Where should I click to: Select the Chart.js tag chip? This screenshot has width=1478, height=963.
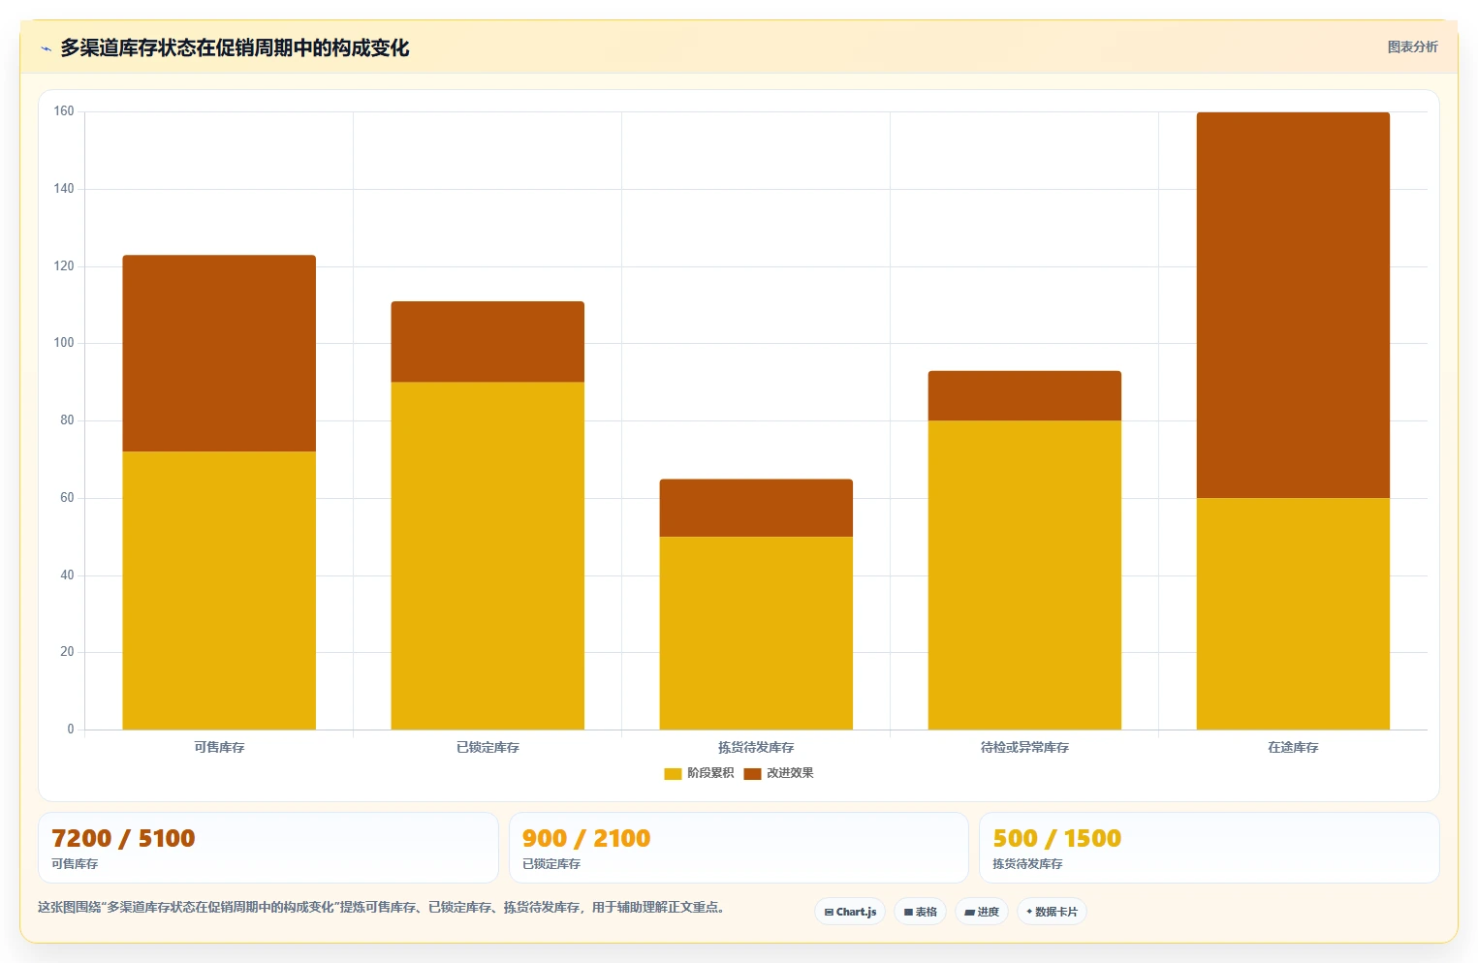coord(850,912)
